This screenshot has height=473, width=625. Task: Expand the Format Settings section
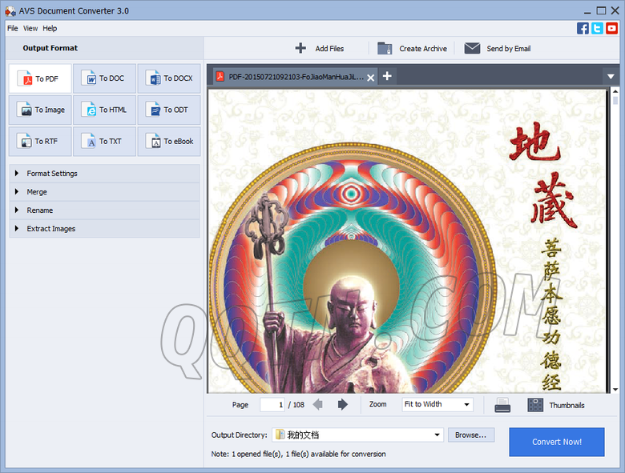(52, 173)
